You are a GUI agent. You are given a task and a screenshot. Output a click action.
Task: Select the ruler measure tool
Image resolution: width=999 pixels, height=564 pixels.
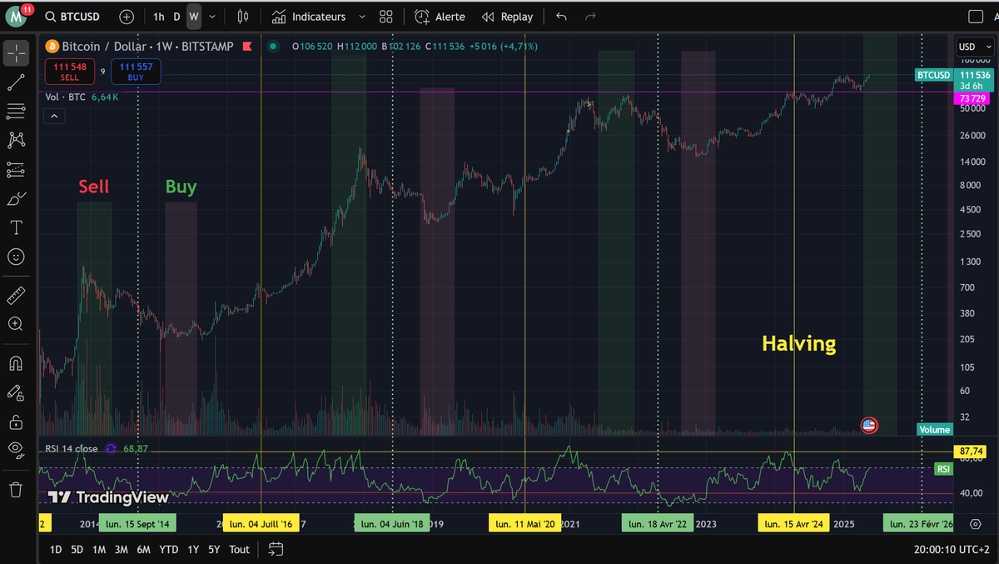[x=16, y=295]
